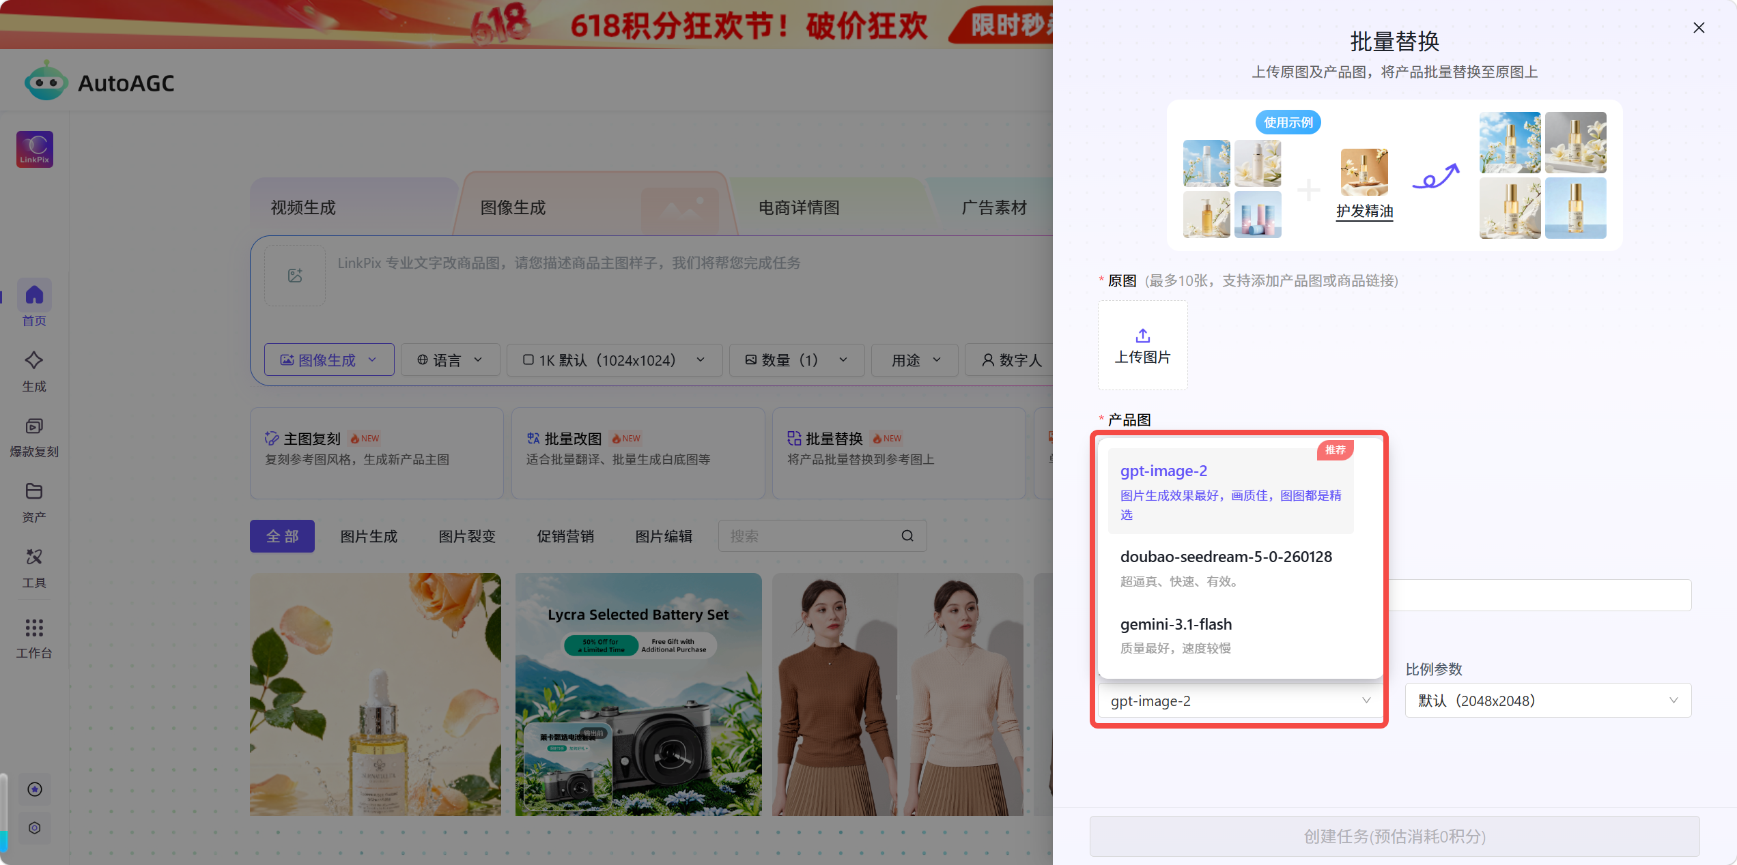Select the 促销营销 filter tab
The image size is (1737, 865).
pos(565,536)
